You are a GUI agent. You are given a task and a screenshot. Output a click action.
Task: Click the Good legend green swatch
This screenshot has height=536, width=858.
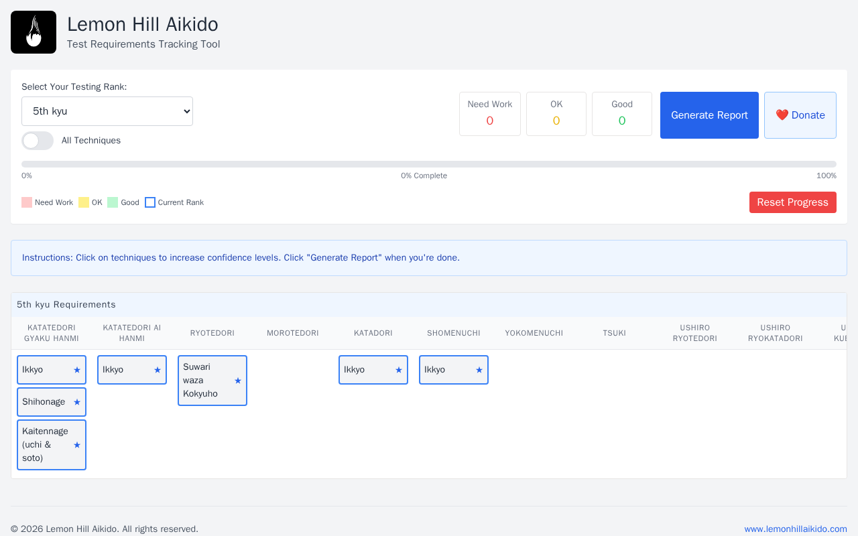[113, 202]
